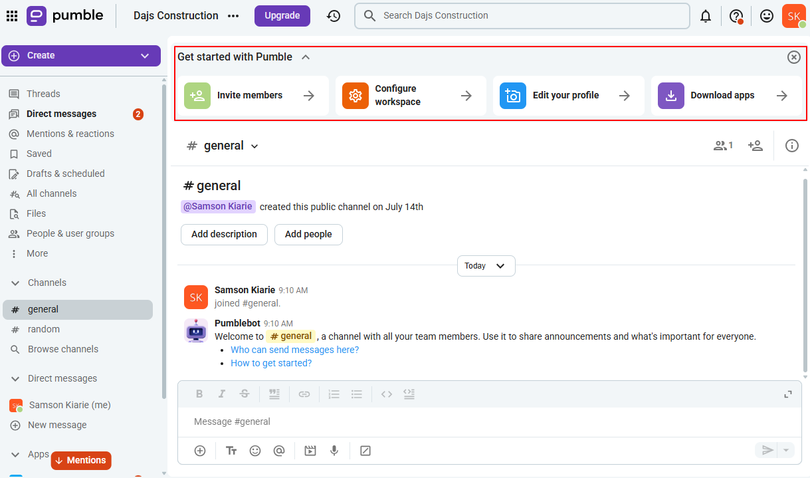Collapse the Apps sidebar section
810x478 pixels.
(15, 454)
